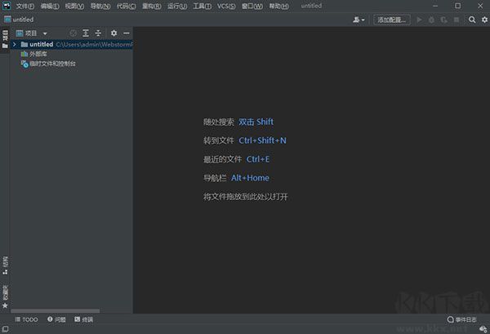Click the Expand All icon in project toolbar
The height and width of the screenshot is (334, 490).
(86, 33)
